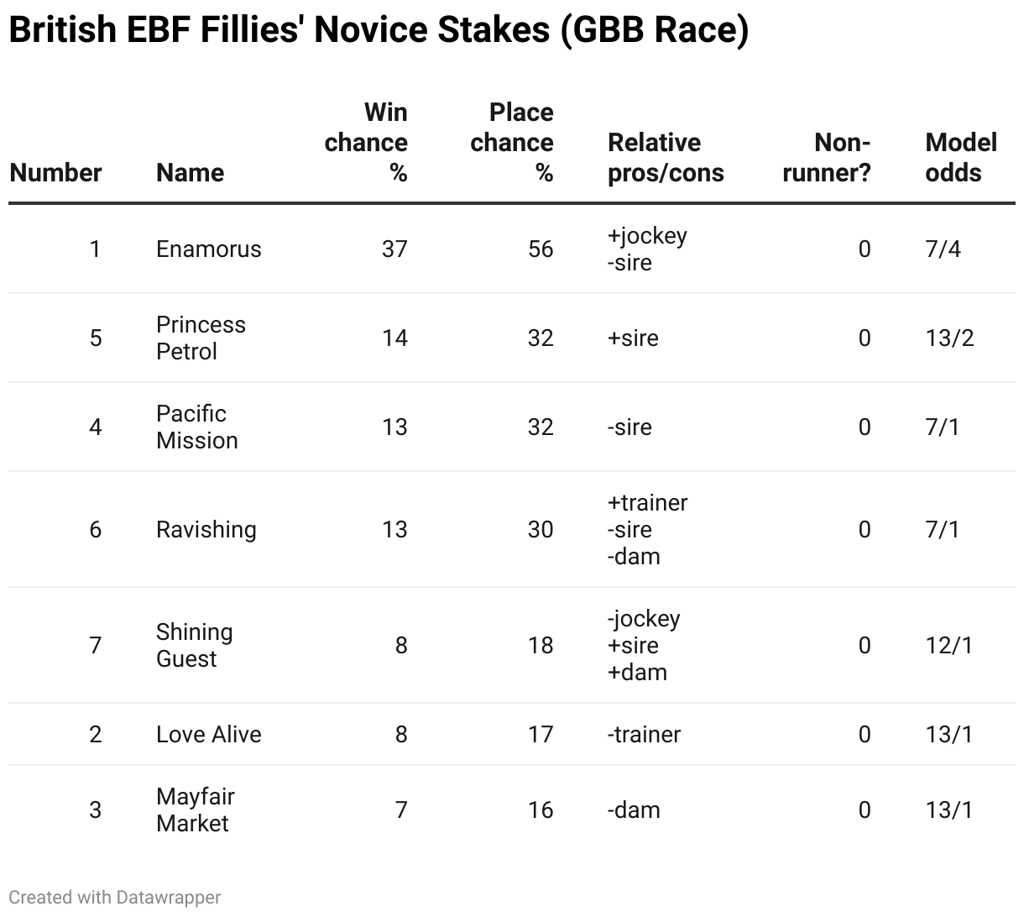The width and height of the screenshot is (1024, 917).
Task: Click the 7/4 model odds value
Action: pyautogui.click(x=943, y=249)
